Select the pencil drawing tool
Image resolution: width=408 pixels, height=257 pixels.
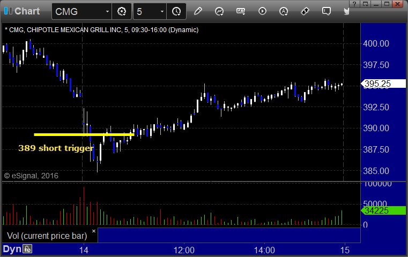(x=198, y=11)
